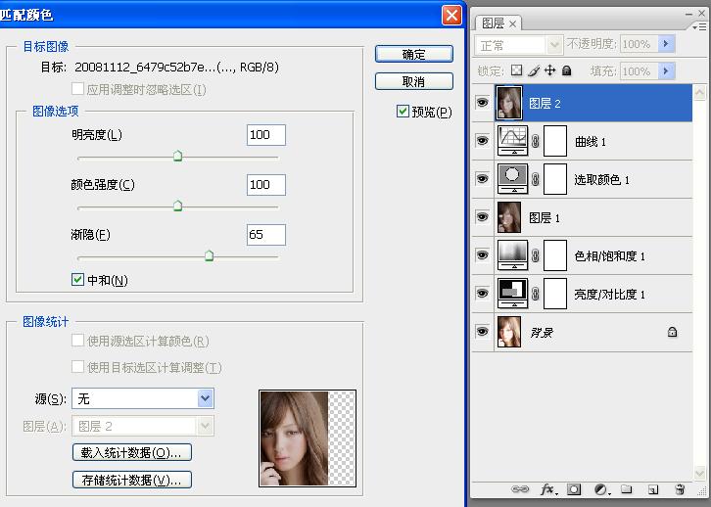711x507 pixels.
Task: Click the 明亮度 slider handle
Action: (x=178, y=156)
